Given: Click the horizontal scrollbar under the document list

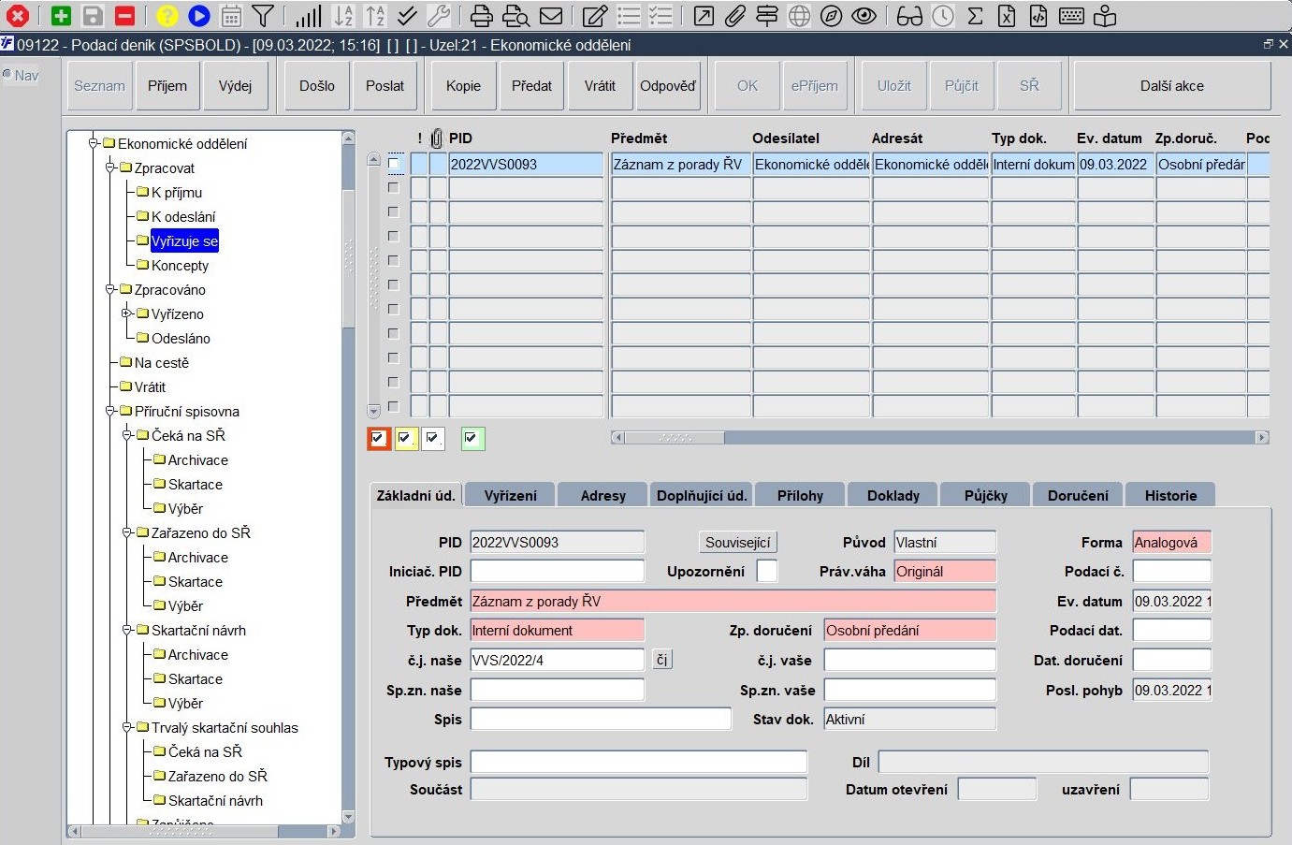Looking at the screenshot, I should click(940, 437).
